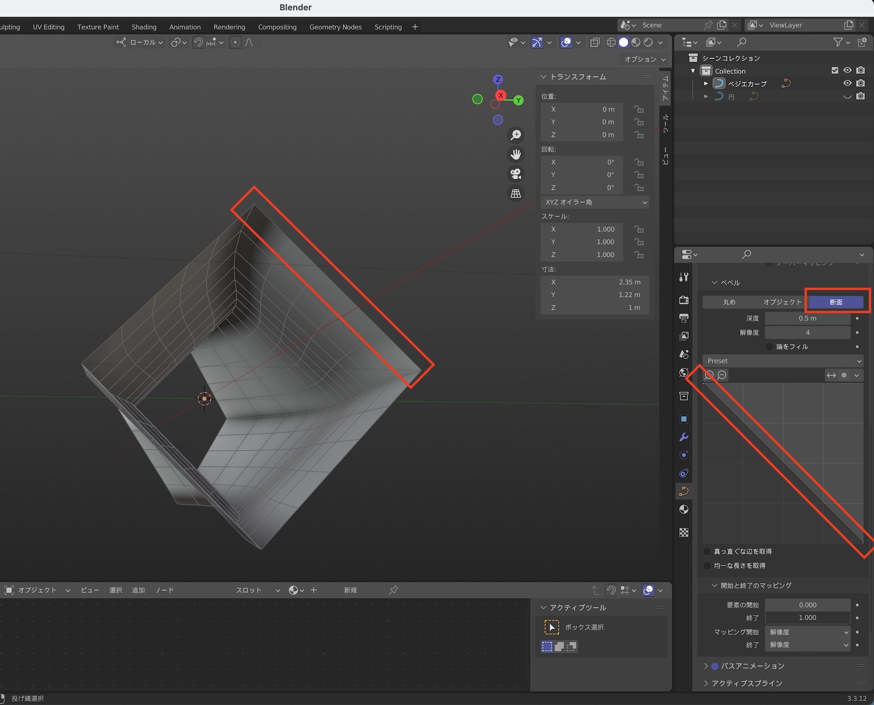Open the Shading workspace tab

pos(144,27)
